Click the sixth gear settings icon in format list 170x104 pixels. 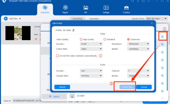(x=162, y=75)
